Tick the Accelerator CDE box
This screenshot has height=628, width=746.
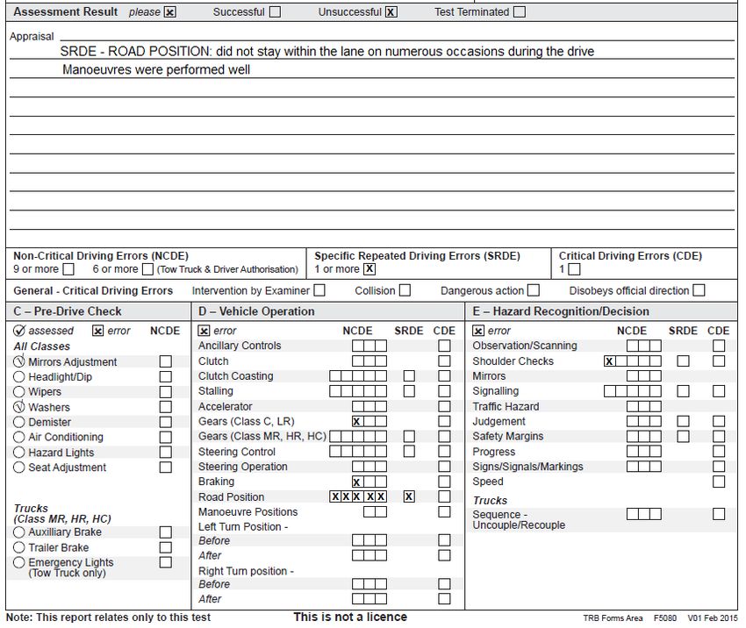(444, 406)
